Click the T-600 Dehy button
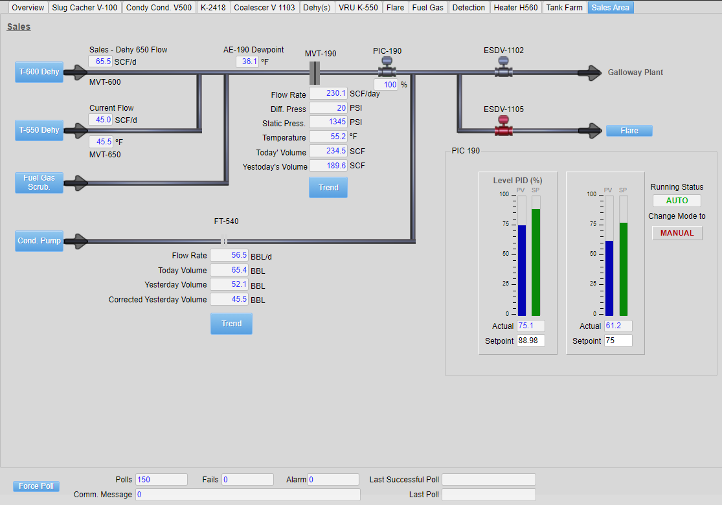The width and height of the screenshot is (722, 505). coord(39,72)
